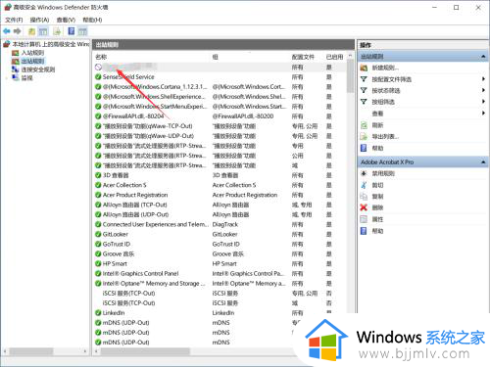The width and height of the screenshot is (490, 367).
Task: Expand the 查看 (View) submenu arrow
Action: pyautogui.click(x=483, y=114)
